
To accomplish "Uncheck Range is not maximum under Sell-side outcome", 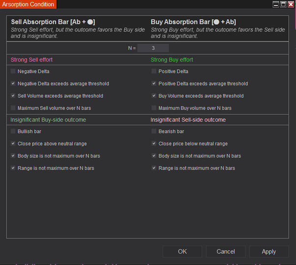I will tap(154, 168).
